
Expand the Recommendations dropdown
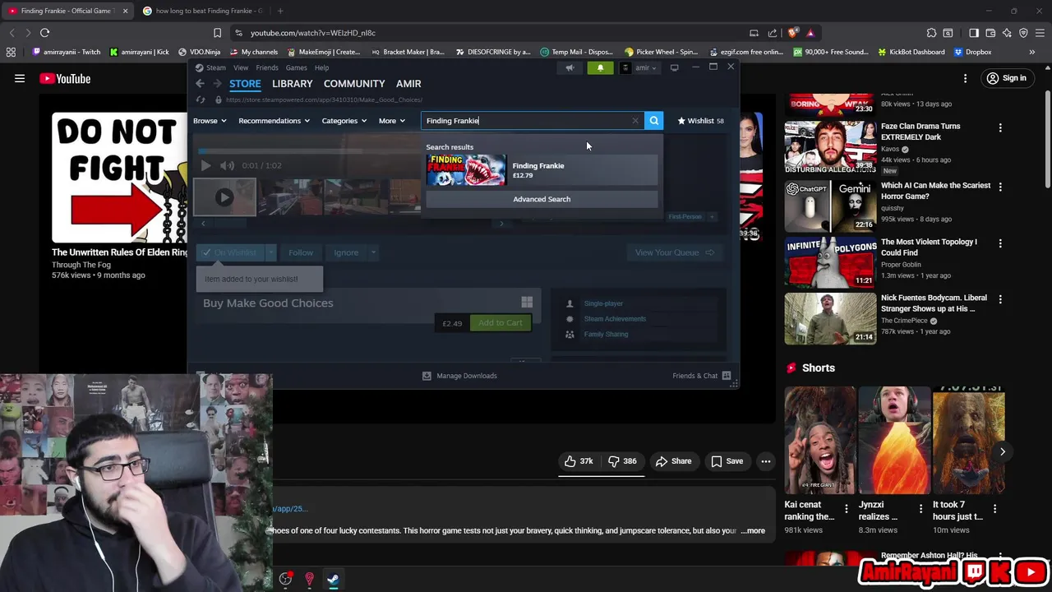click(x=274, y=121)
